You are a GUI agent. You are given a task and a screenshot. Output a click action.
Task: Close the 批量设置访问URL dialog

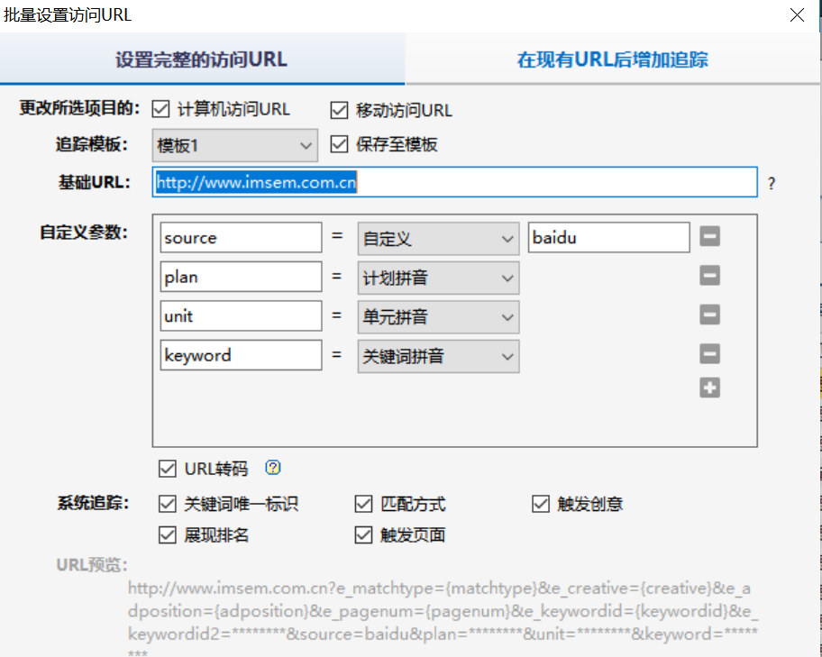[x=797, y=14]
